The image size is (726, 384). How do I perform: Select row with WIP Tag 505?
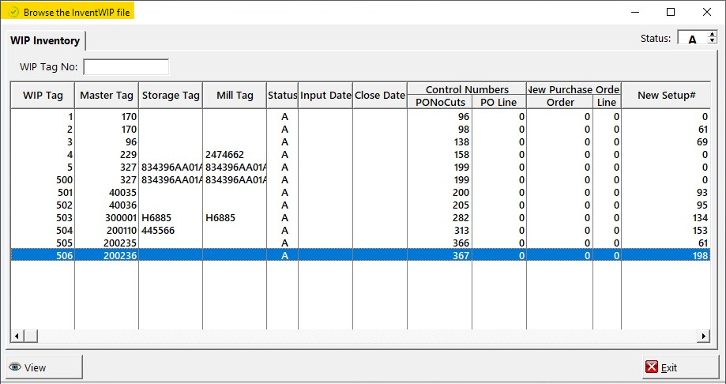tap(360, 243)
